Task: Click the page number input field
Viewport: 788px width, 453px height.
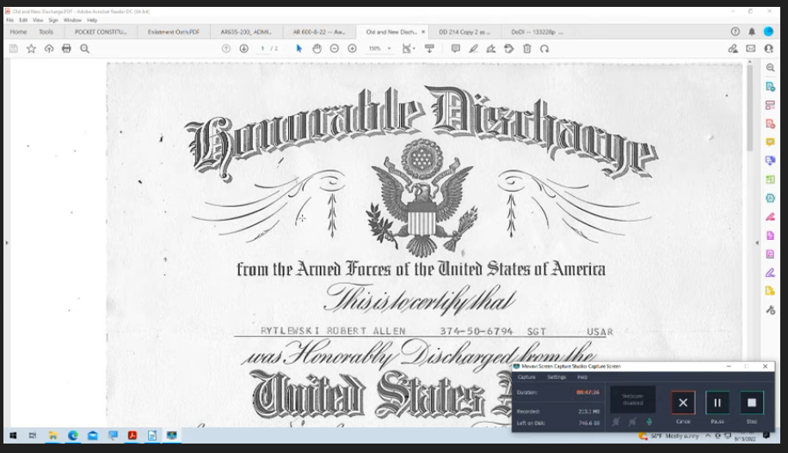Action: (x=262, y=49)
